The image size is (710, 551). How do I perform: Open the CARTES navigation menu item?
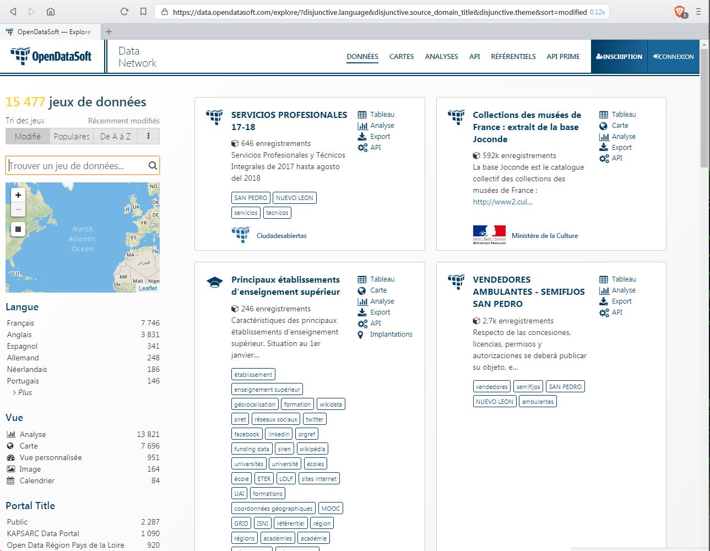pos(402,56)
